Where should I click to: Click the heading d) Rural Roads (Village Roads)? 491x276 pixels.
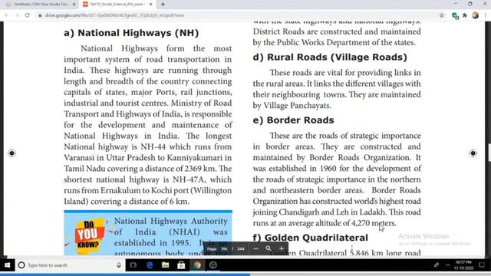tap(330, 58)
